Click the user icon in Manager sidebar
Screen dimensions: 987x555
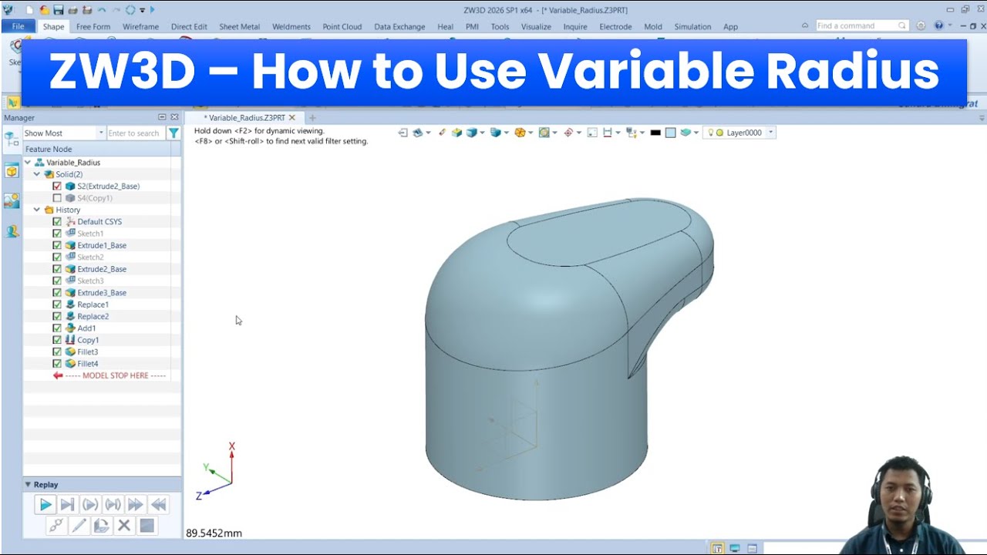12,230
